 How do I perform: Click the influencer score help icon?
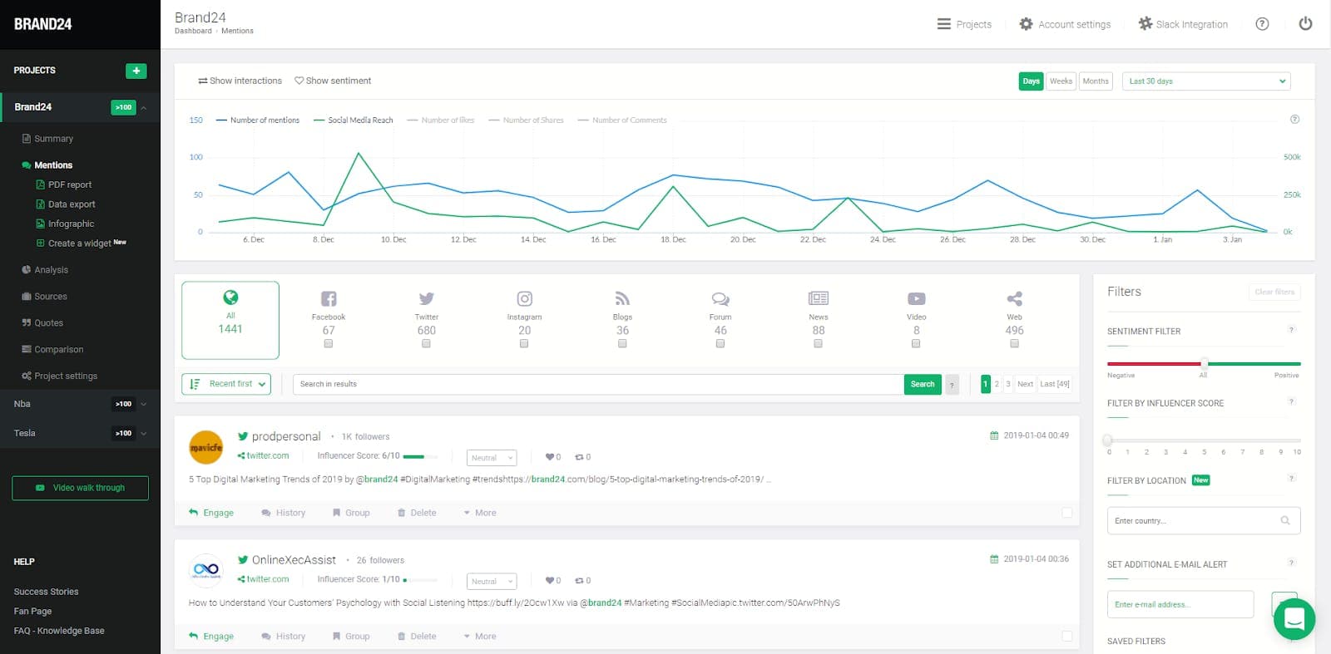click(1291, 401)
